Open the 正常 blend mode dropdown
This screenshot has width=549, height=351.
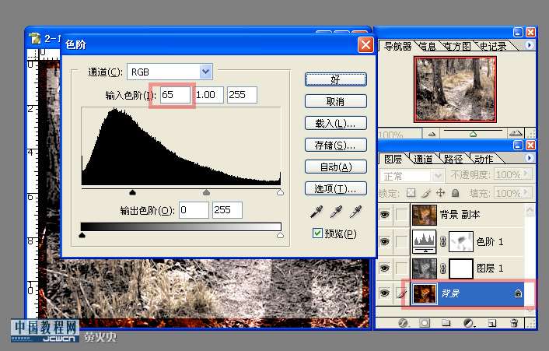[x=438, y=176]
